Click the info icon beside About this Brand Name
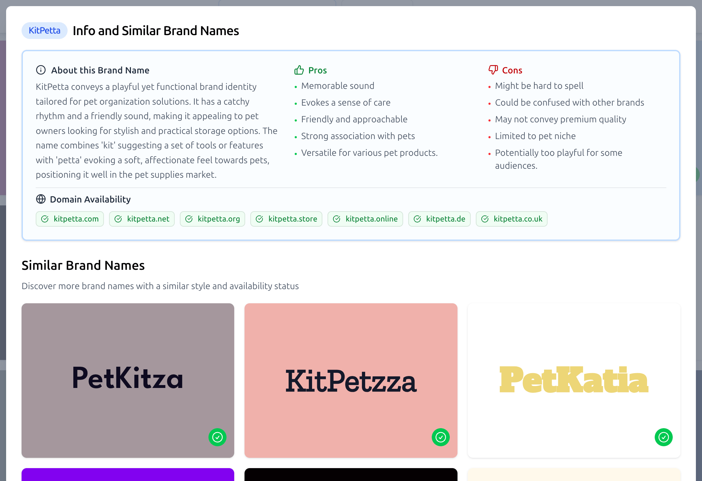 [41, 70]
